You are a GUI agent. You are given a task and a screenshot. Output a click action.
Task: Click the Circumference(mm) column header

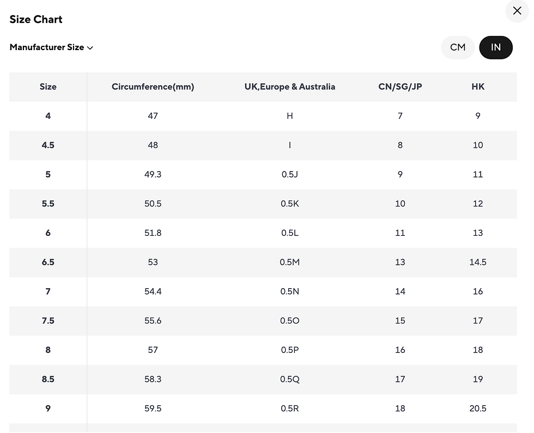(x=153, y=87)
